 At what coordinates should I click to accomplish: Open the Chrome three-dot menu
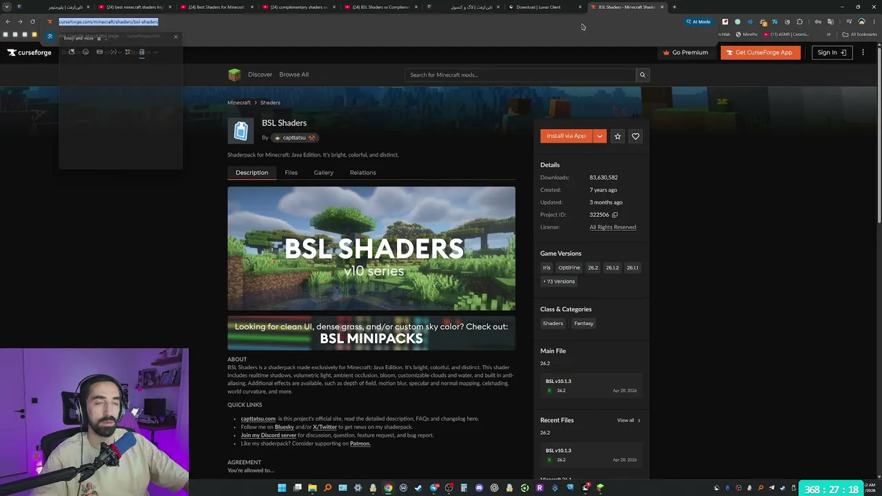pyautogui.click(x=874, y=21)
